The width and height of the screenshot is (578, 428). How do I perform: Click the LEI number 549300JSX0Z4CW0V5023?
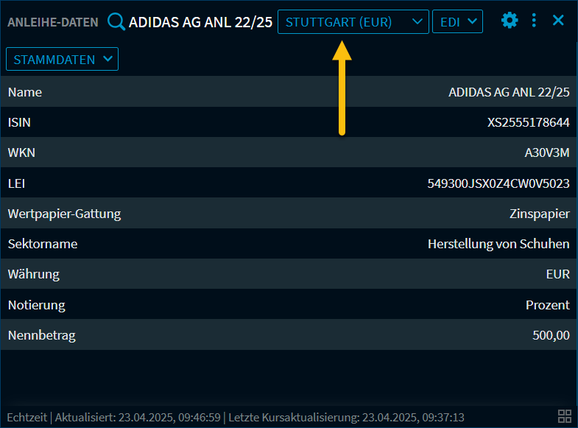pos(498,183)
